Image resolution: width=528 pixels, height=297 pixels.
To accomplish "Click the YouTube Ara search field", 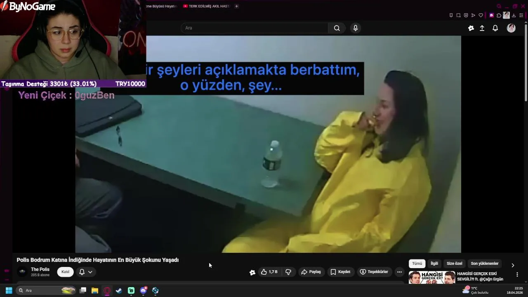I will point(254,28).
